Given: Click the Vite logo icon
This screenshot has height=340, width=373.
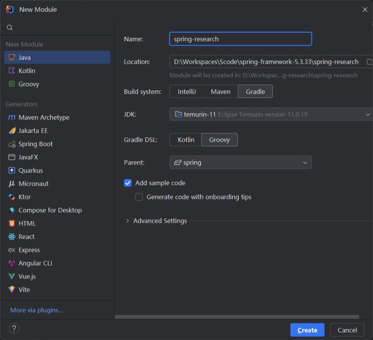Looking at the screenshot, I should [x=12, y=289].
